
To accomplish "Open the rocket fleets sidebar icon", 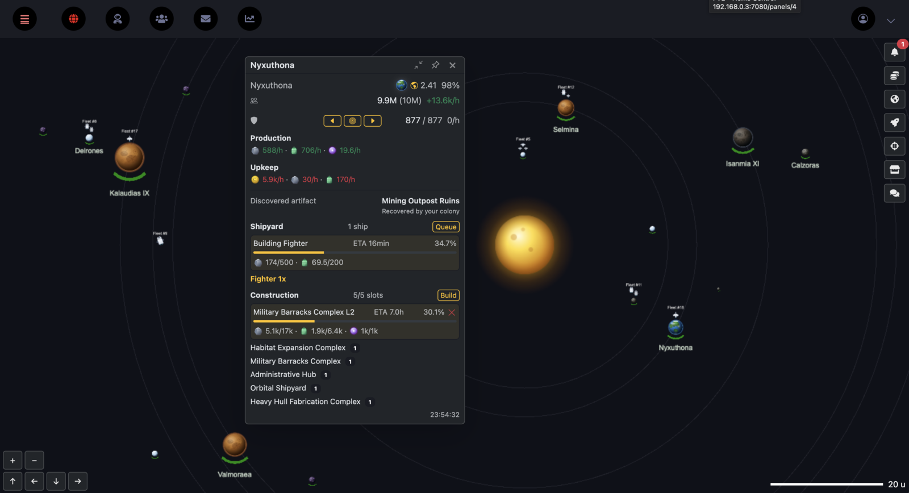I will 894,123.
